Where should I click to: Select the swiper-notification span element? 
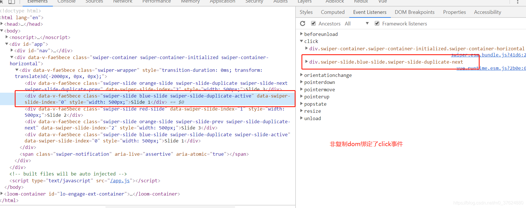point(134,154)
